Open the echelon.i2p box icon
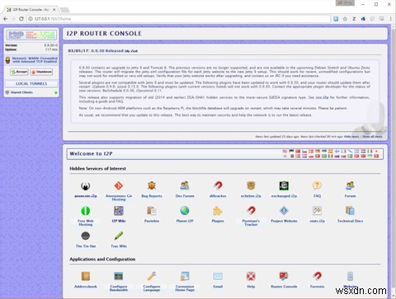This screenshot has height=299, width=396. click(x=251, y=186)
